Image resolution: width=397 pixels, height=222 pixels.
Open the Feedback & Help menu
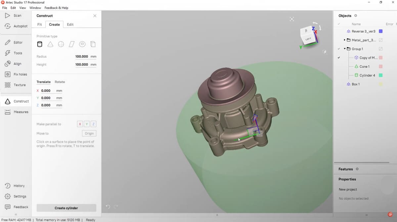(x=56, y=8)
